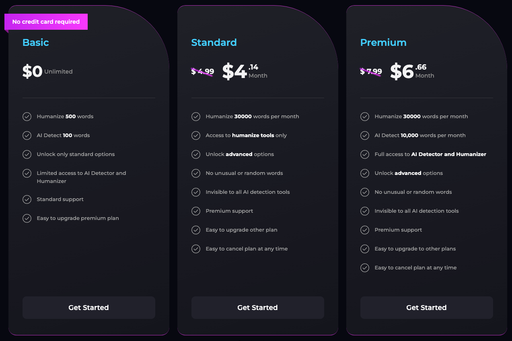Select the Premium plan title

[383, 43]
